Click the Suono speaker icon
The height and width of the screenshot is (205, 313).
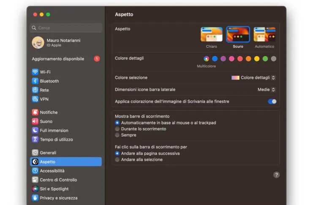pyautogui.click(x=35, y=121)
